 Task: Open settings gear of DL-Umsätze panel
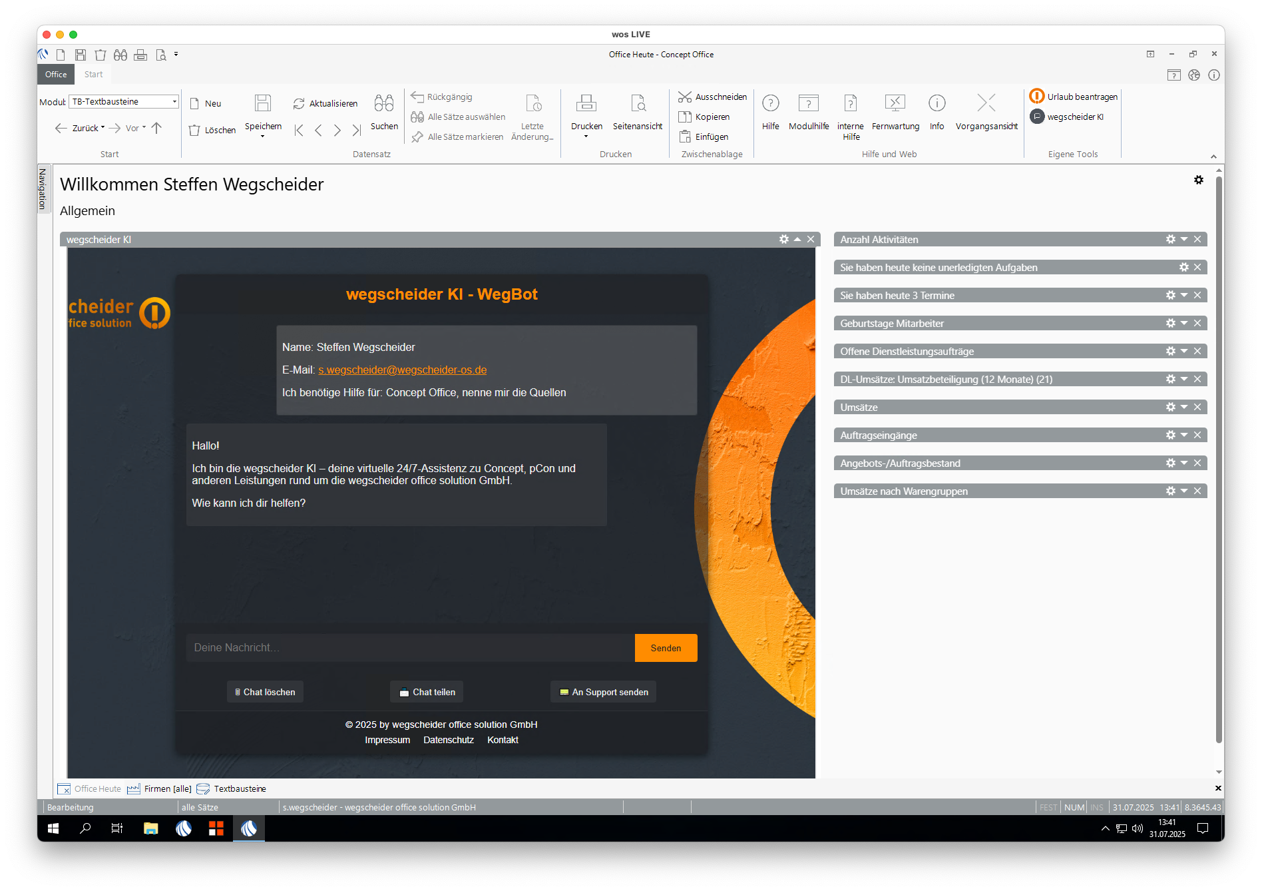click(x=1171, y=379)
